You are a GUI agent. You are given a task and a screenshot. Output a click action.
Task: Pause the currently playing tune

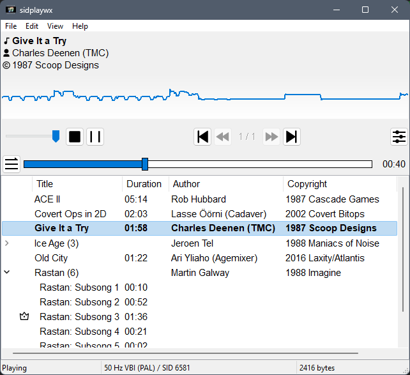[95, 137]
